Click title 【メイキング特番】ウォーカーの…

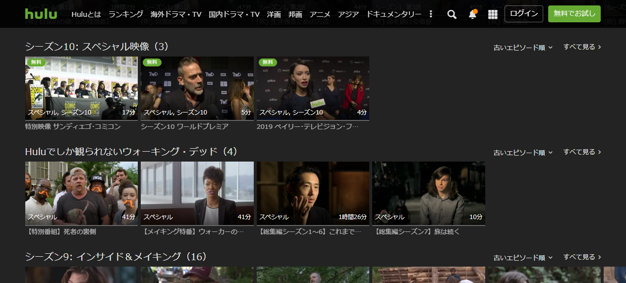coord(192,231)
